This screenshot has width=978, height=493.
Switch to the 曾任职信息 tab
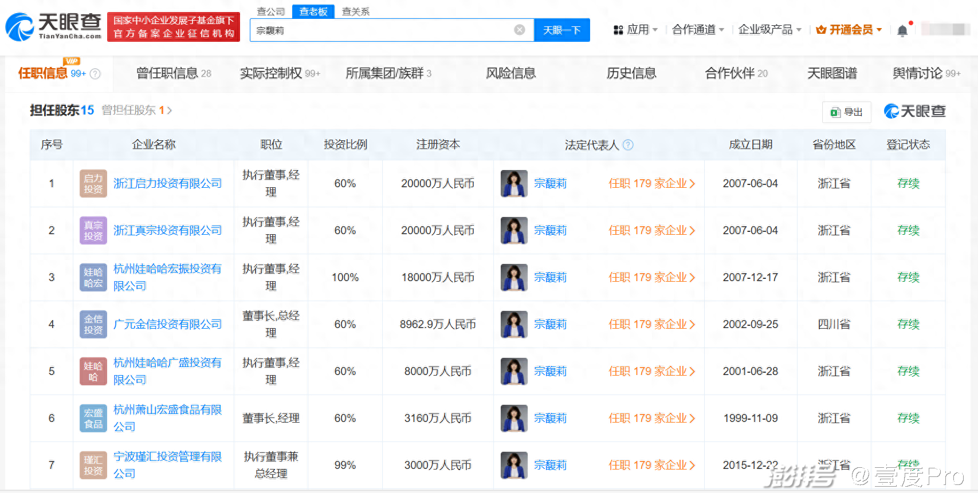[x=173, y=73]
